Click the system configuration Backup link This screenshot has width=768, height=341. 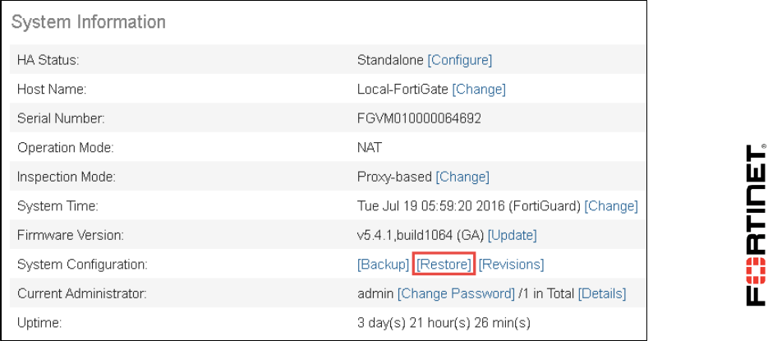[x=383, y=265]
